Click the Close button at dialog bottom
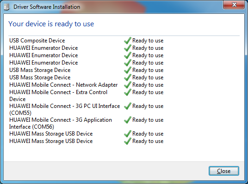The height and width of the screenshot is (184, 248). [224, 171]
